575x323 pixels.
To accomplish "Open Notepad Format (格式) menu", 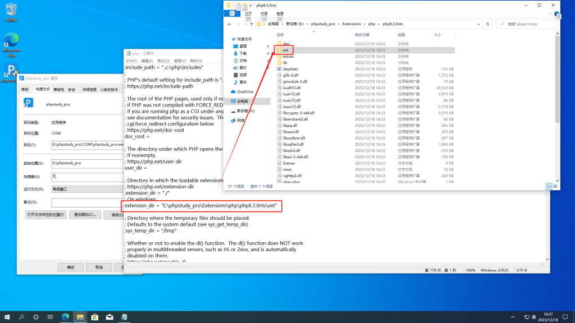I will coord(163,61).
